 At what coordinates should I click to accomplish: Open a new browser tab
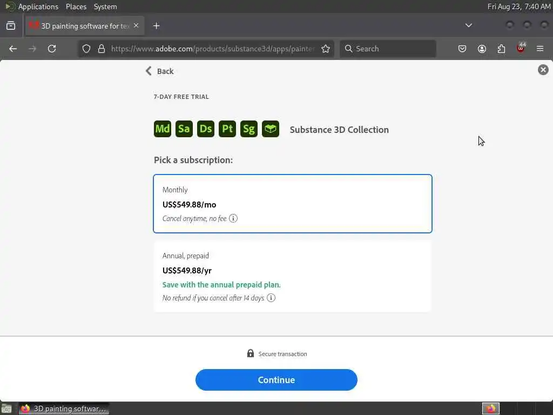[157, 26]
